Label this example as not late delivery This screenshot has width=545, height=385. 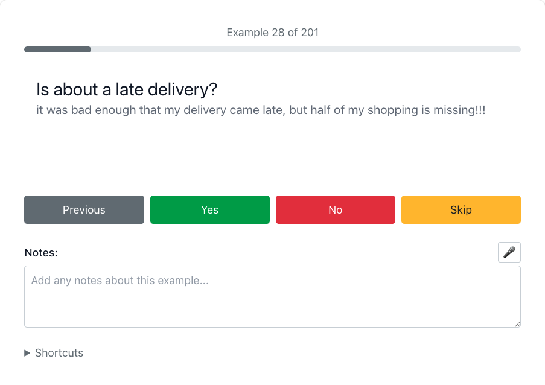[336, 210]
